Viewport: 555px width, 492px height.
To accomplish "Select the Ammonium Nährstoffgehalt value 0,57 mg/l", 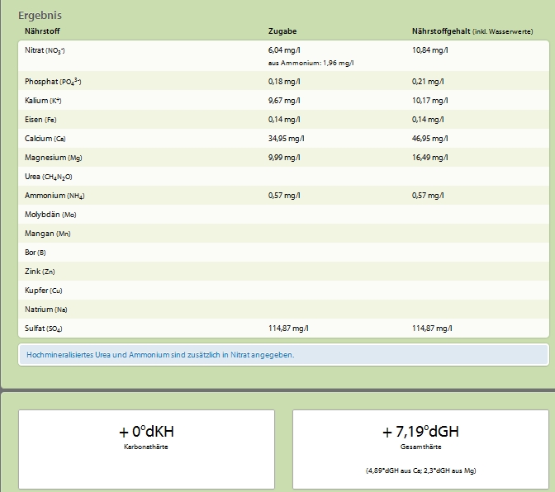I will 428,196.
